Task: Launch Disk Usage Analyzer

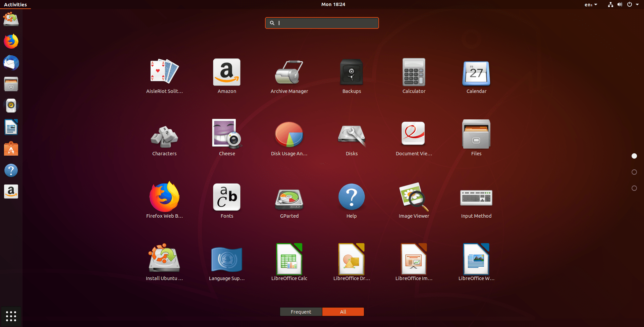Action: [x=289, y=138]
